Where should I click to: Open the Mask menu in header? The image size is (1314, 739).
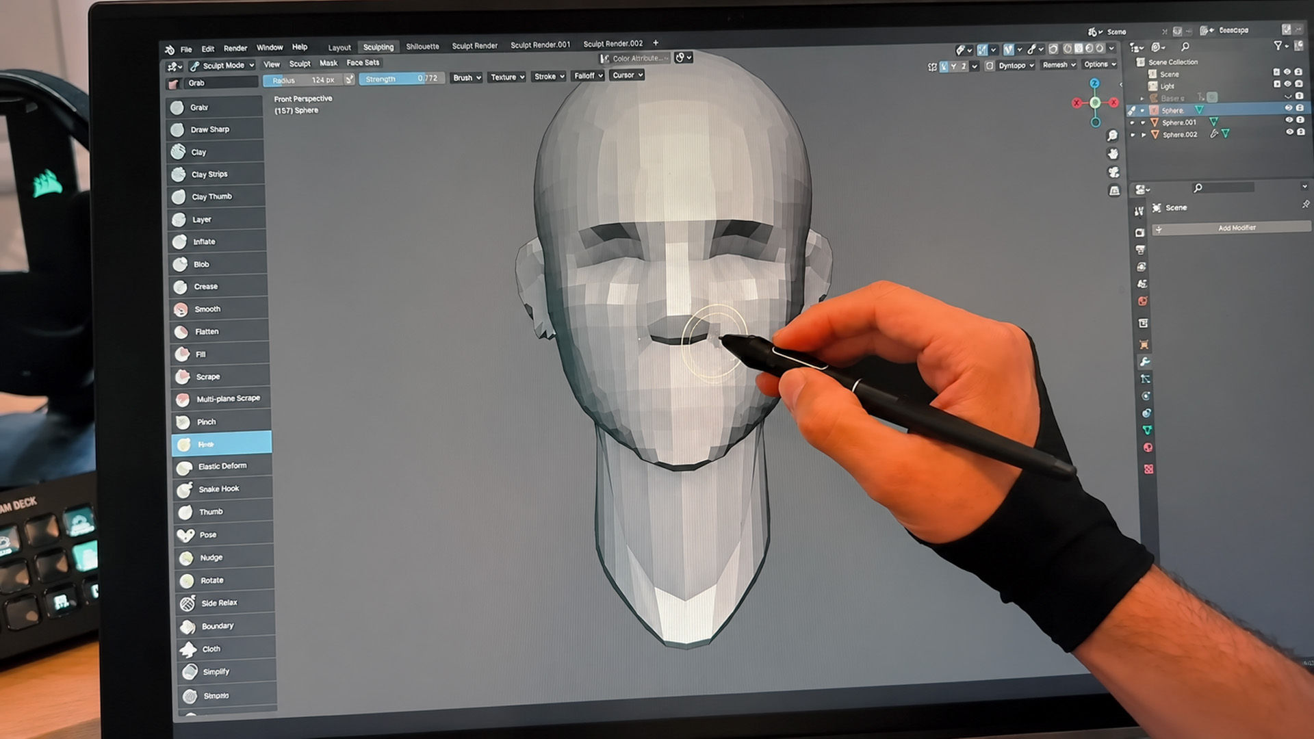pyautogui.click(x=328, y=63)
